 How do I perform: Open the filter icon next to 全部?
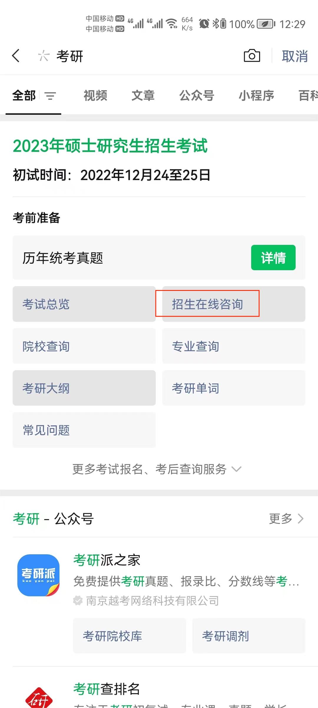(50, 96)
